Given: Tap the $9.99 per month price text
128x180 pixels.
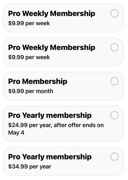Looking at the screenshot, I should [x=31, y=91].
